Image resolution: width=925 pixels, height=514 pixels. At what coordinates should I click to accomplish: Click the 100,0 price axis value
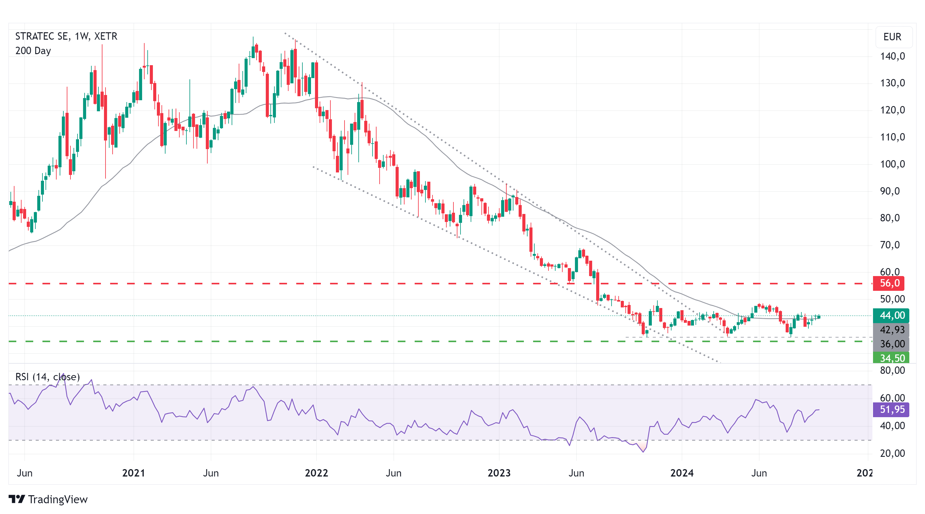coord(892,164)
